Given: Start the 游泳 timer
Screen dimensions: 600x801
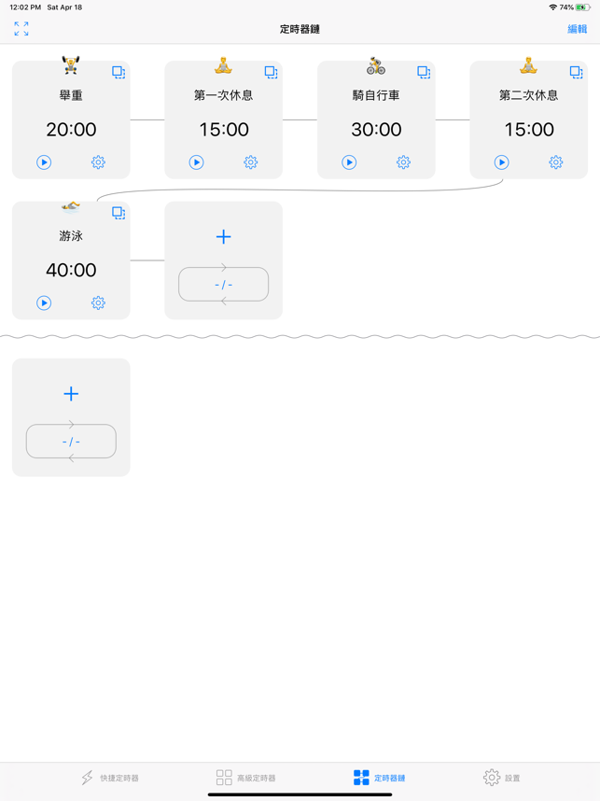Looking at the screenshot, I should pos(42,302).
